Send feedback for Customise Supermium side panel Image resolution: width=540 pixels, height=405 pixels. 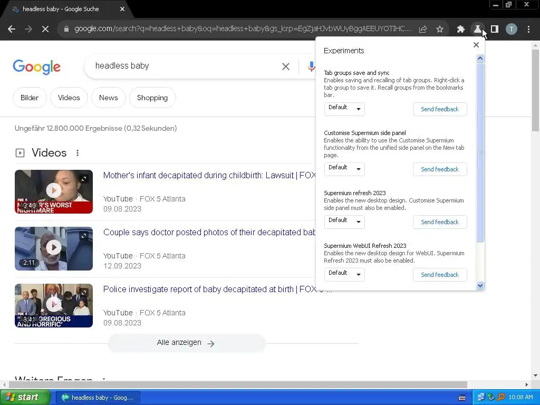coord(440,169)
